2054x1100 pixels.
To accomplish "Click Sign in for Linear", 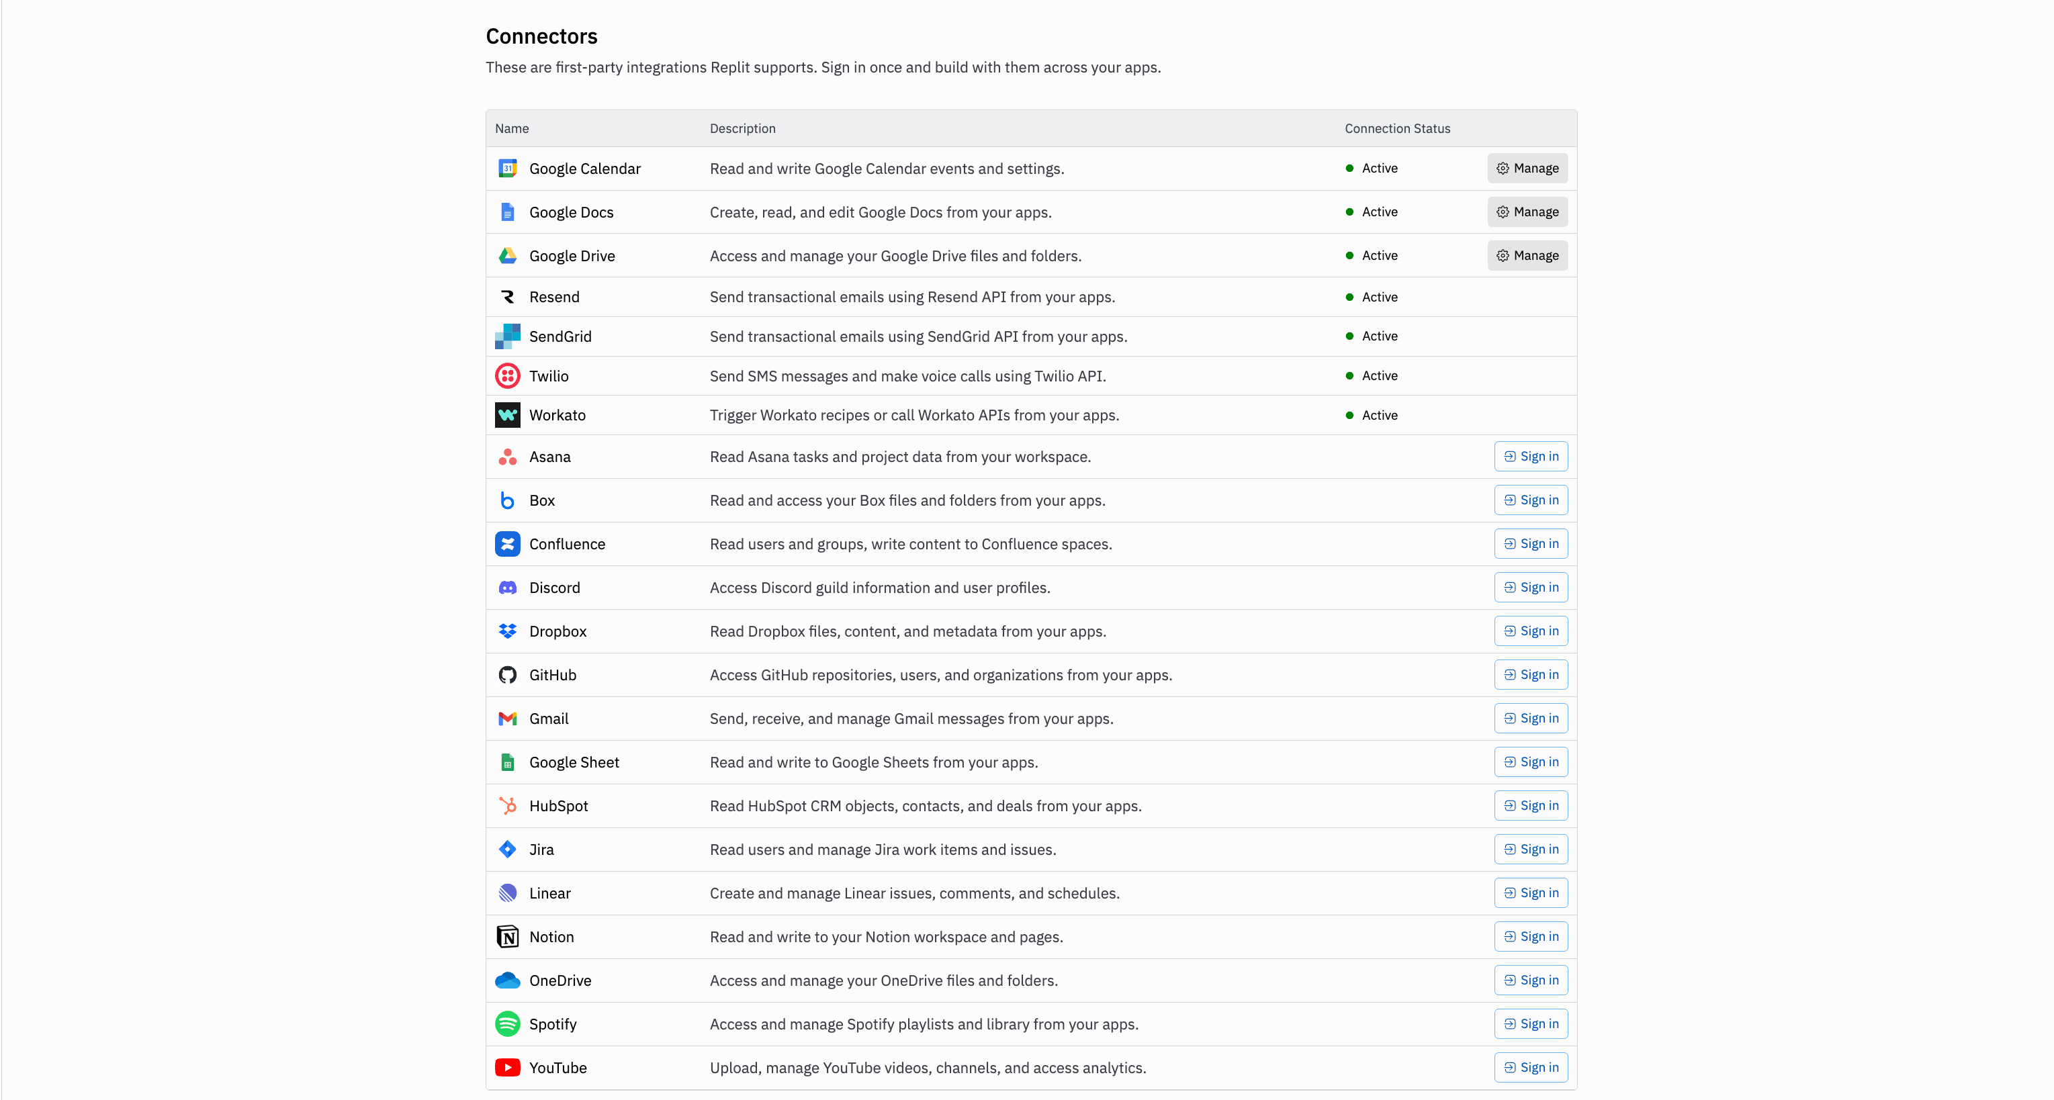I will pos(1530,892).
